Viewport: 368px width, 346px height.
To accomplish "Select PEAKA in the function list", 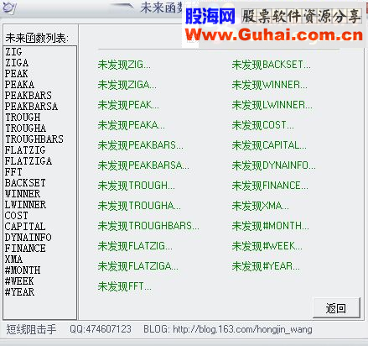I will tap(19, 85).
